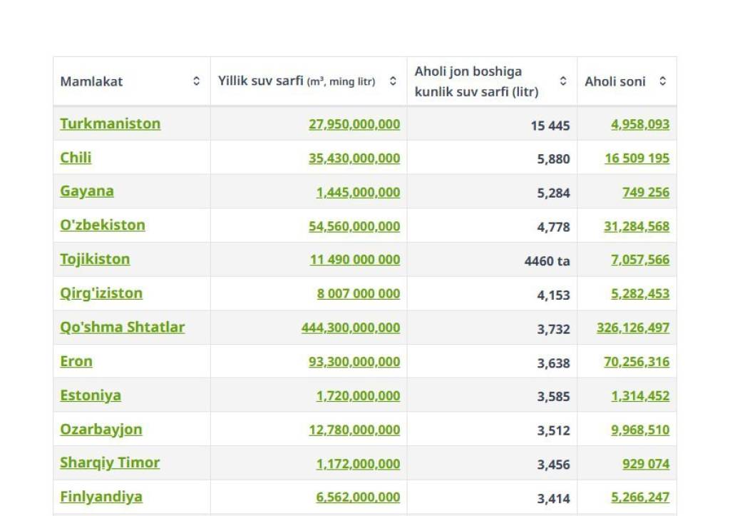The width and height of the screenshot is (730, 516).
Task: Click the Mamlakat column header
Action: point(91,81)
